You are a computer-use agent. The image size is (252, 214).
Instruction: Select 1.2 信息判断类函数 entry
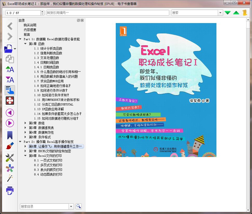pyautogui.click(x=48, y=53)
